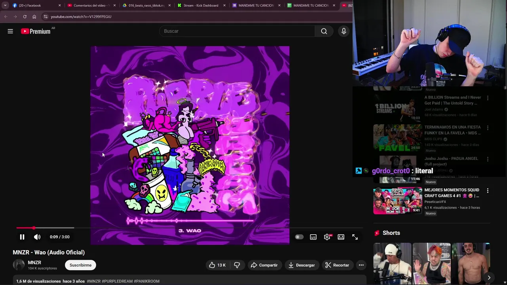This screenshot has height=285, width=507.
Task: Download video with Descargar button
Action: 301,265
